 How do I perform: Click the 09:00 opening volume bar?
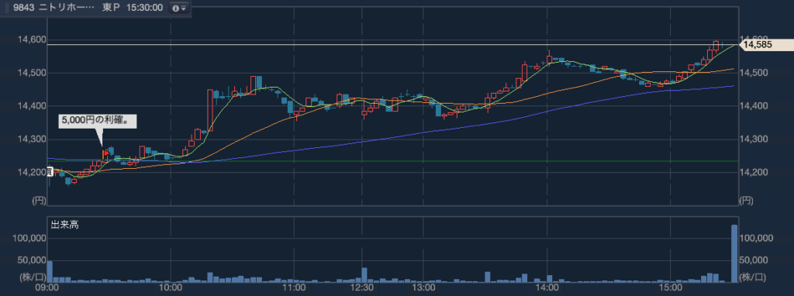click(50, 271)
